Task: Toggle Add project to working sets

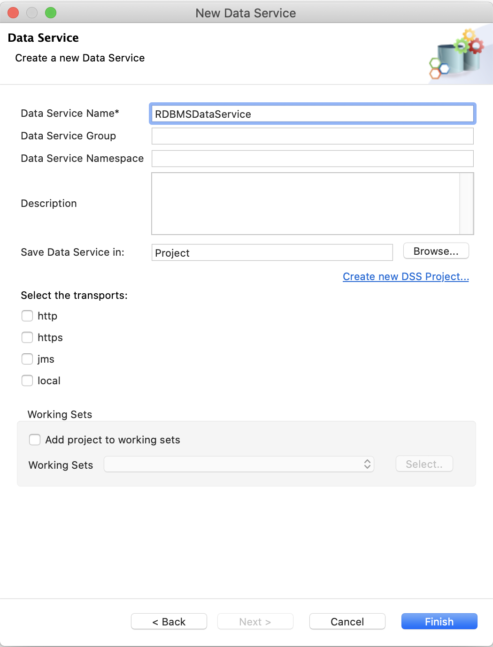Action: pyautogui.click(x=35, y=440)
